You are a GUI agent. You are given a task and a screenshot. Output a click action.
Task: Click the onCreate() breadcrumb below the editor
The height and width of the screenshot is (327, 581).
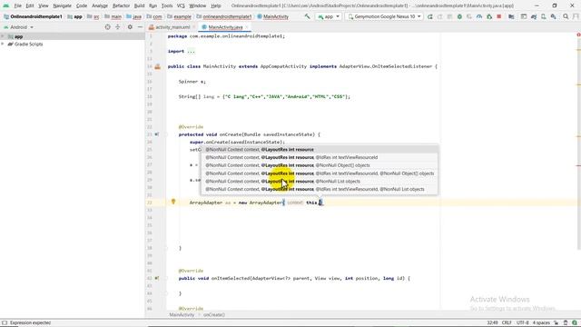(214, 315)
